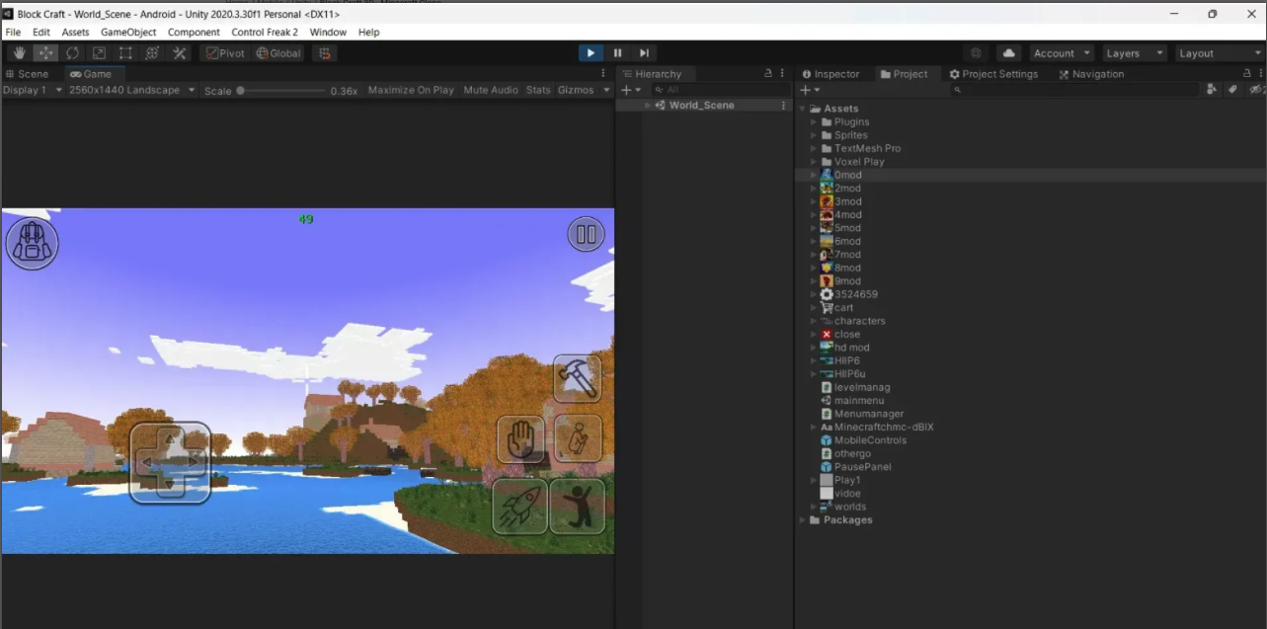
Task: Select the Scale tool
Action: (100, 53)
